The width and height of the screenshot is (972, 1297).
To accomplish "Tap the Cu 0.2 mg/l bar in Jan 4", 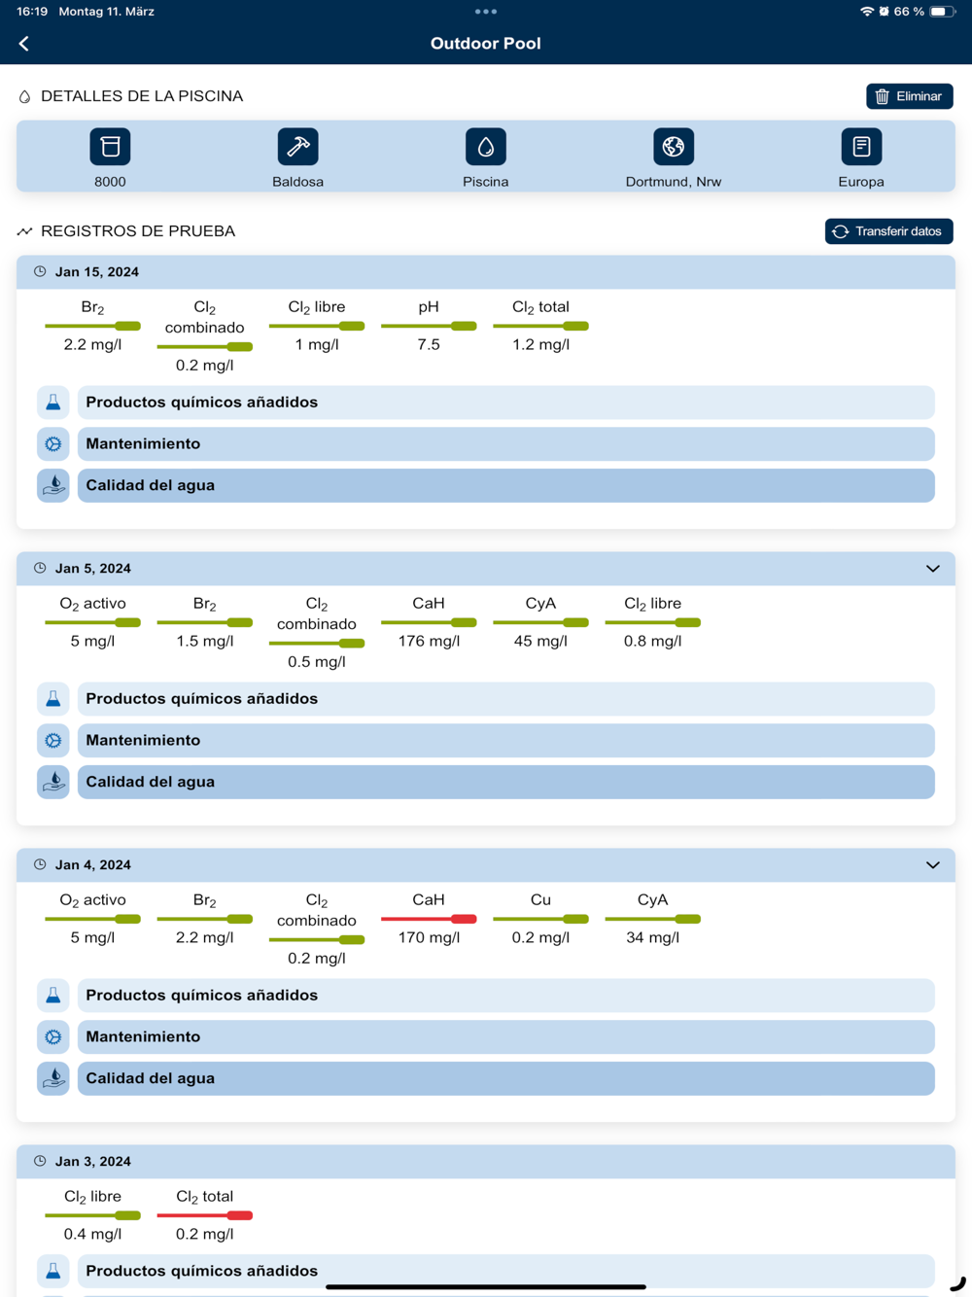I will 540,919.
